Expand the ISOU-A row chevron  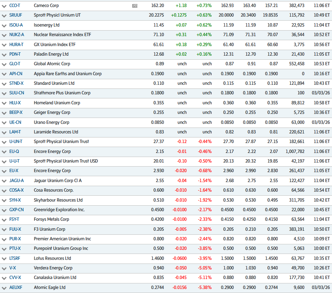[4, 26]
